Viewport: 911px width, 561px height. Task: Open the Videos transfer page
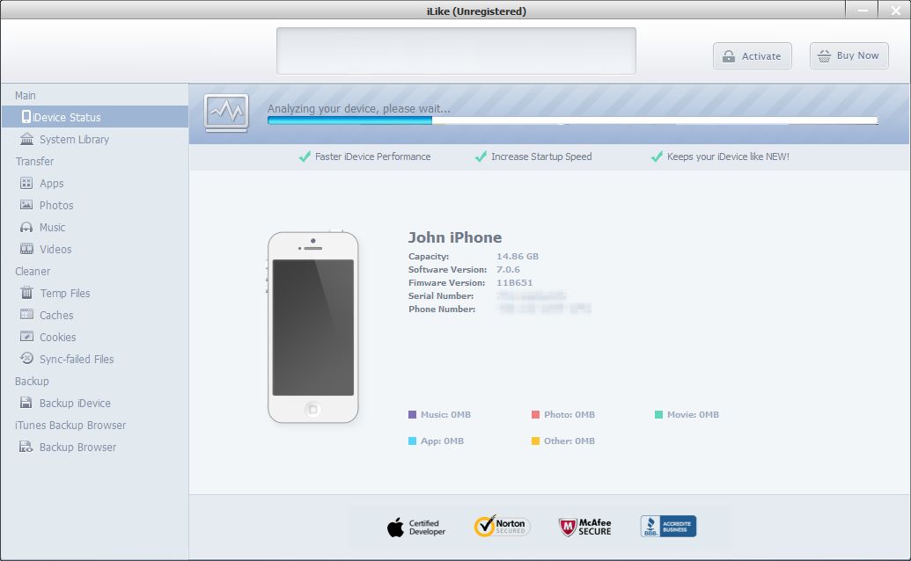95,250
